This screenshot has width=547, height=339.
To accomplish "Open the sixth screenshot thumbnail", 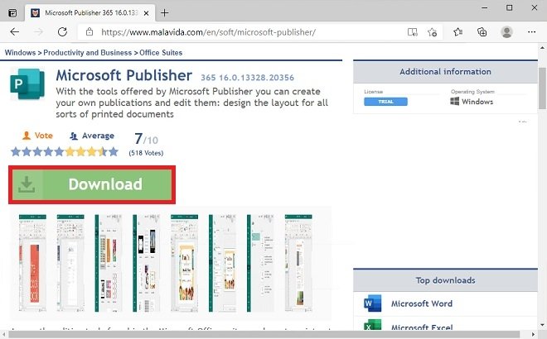I will [223, 263].
